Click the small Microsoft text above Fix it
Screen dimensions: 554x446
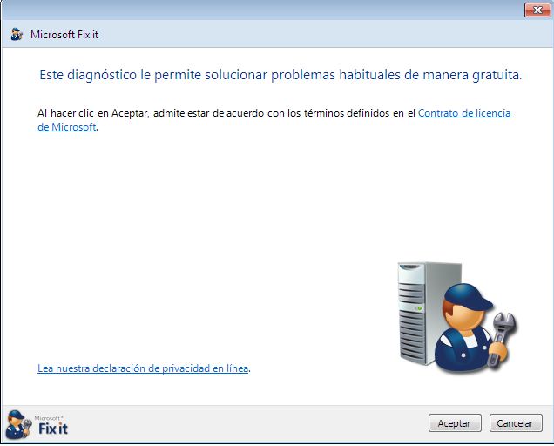click(x=49, y=418)
